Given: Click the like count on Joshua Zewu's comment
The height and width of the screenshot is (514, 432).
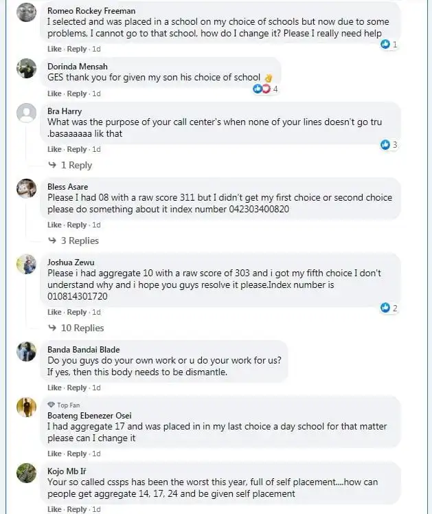Looking at the screenshot, I should tap(389, 308).
